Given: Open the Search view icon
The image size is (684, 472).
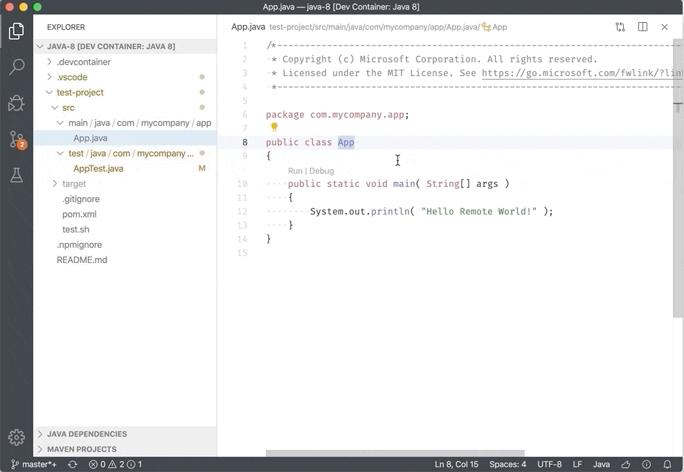Looking at the screenshot, I should pos(17,66).
